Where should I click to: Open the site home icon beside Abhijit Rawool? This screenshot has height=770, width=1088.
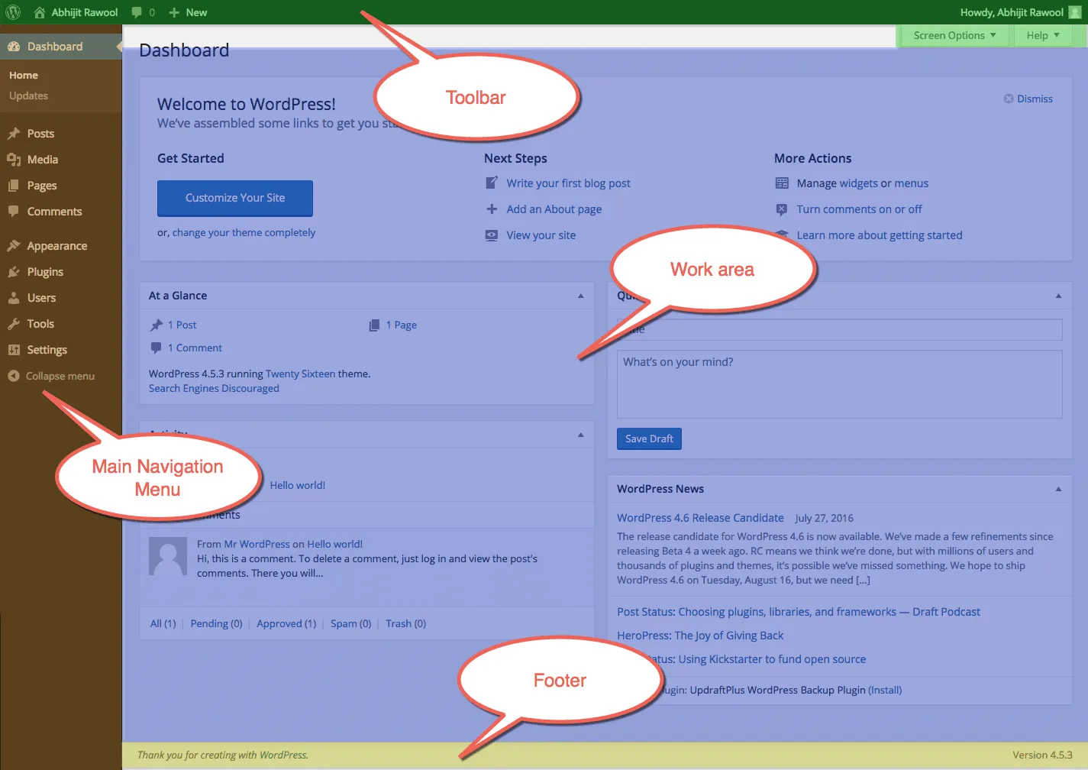[x=40, y=12]
